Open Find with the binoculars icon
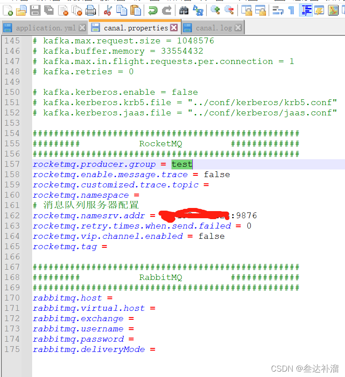Screen dimensions: 345x377 [184, 11]
